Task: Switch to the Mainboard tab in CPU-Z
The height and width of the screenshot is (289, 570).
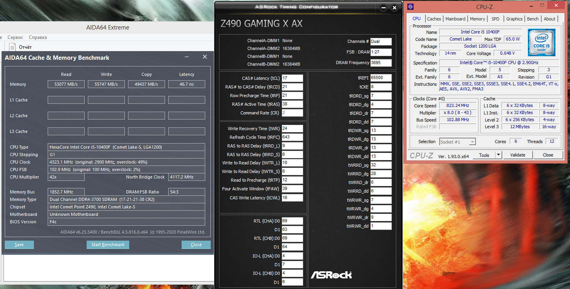Action: pyautogui.click(x=455, y=19)
